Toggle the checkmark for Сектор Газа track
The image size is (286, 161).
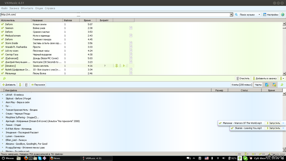pyautogui.click(x=2, y=54)
